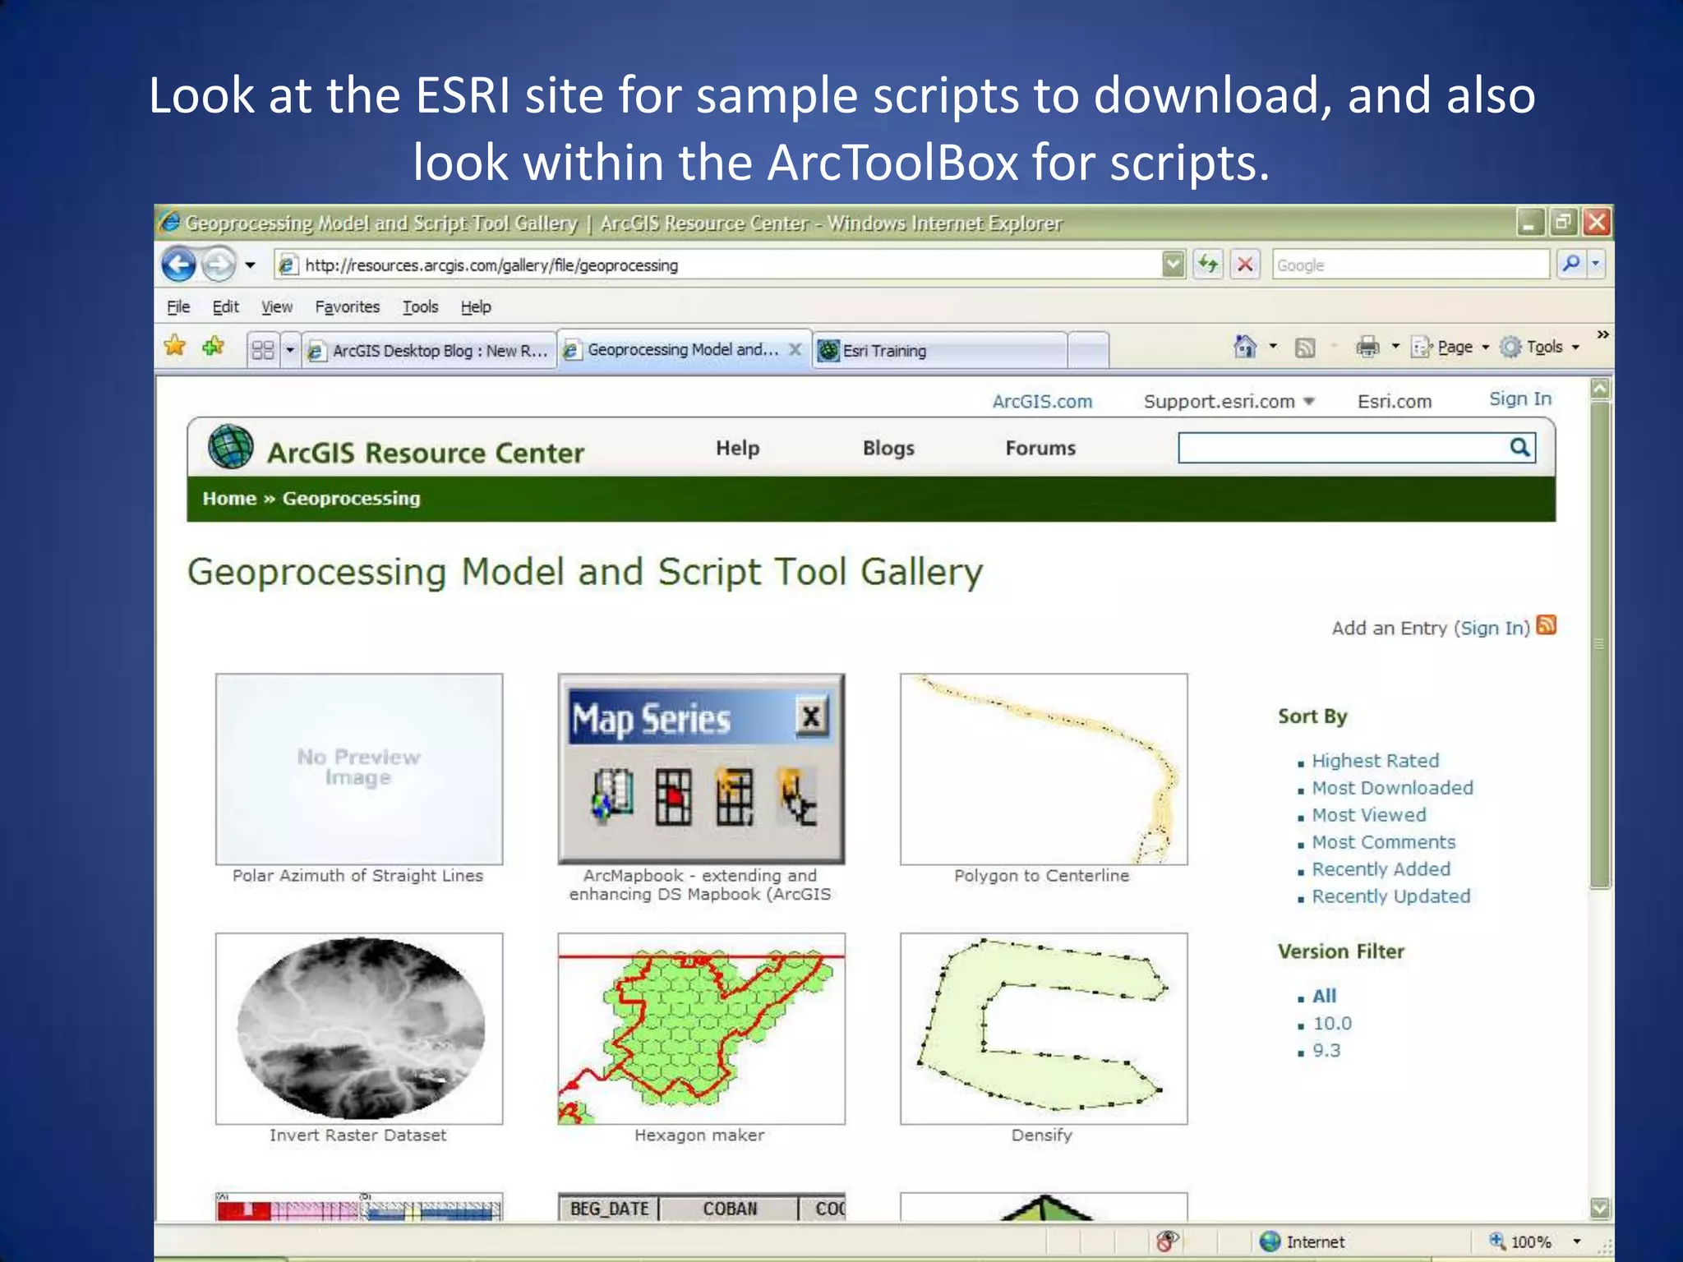
Task: Filter versions by 9.3
Action: 1326,1051
